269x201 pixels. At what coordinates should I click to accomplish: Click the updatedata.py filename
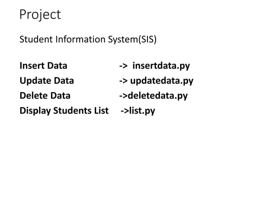coord(161,81)
